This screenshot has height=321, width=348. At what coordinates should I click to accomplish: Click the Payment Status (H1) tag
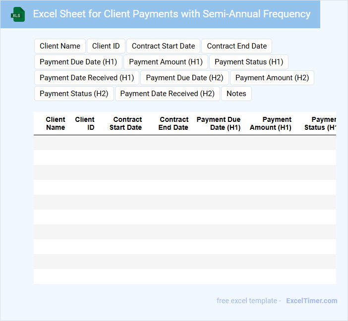pos(249,62)
